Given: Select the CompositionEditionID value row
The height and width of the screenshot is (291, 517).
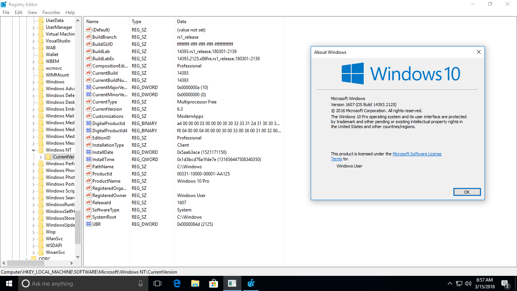Looking at the screenshot, I should click(184, 66).
